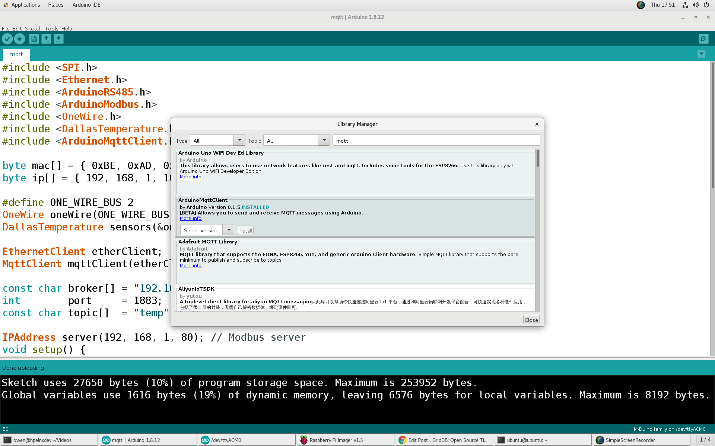Click the New sketch icon
Screen dimensions: 715x446
(34, 39)
